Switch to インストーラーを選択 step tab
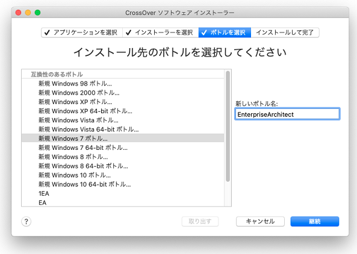 [161, 33]
